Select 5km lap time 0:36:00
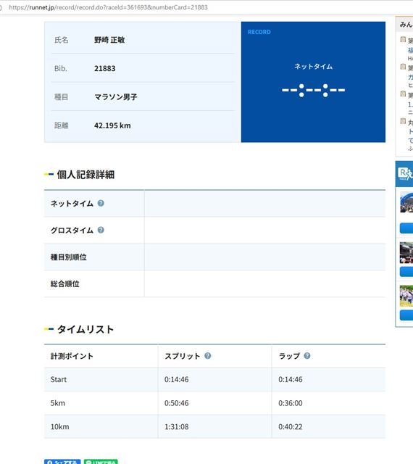 point(291,403)
